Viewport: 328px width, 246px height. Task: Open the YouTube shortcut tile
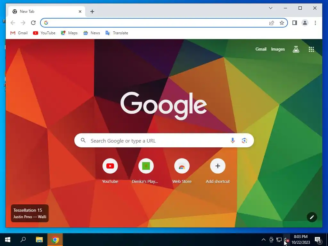(110, 171)
